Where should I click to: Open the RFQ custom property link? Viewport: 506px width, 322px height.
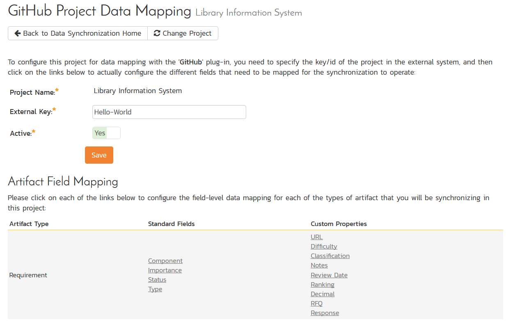coord(317,304)
